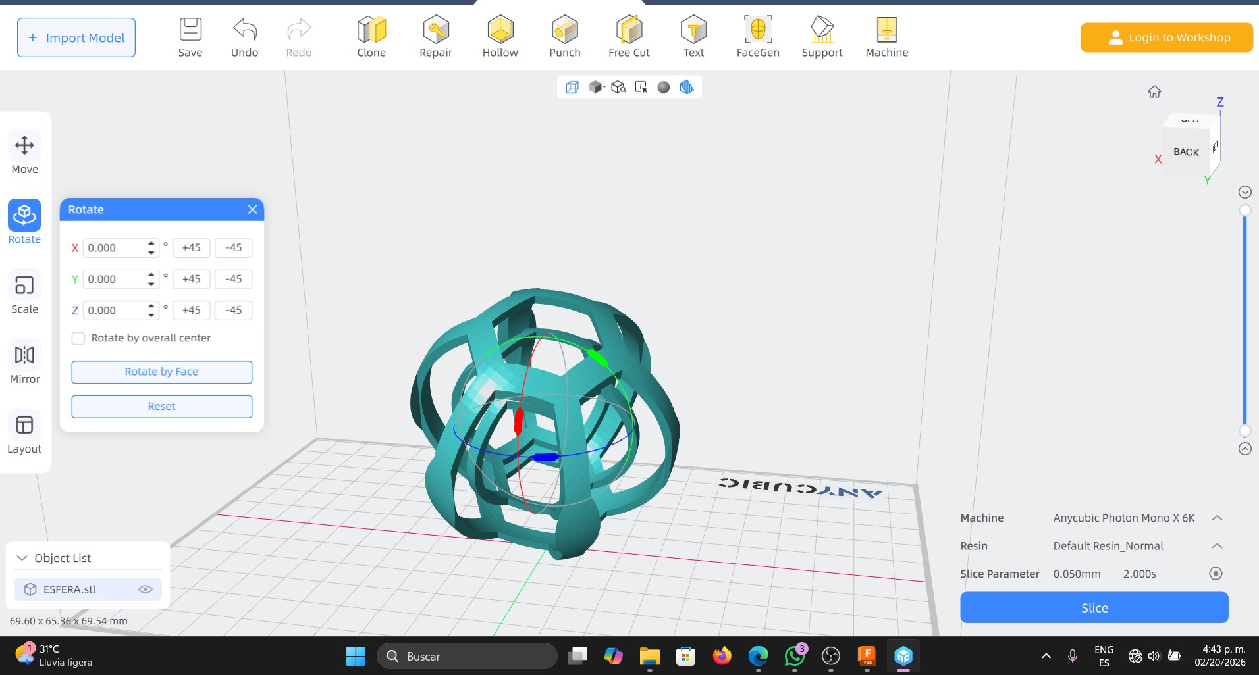Expand the Resin selection chevron
The width and height of the screenshot is (1259, 675).
(x=1218, y=546)
